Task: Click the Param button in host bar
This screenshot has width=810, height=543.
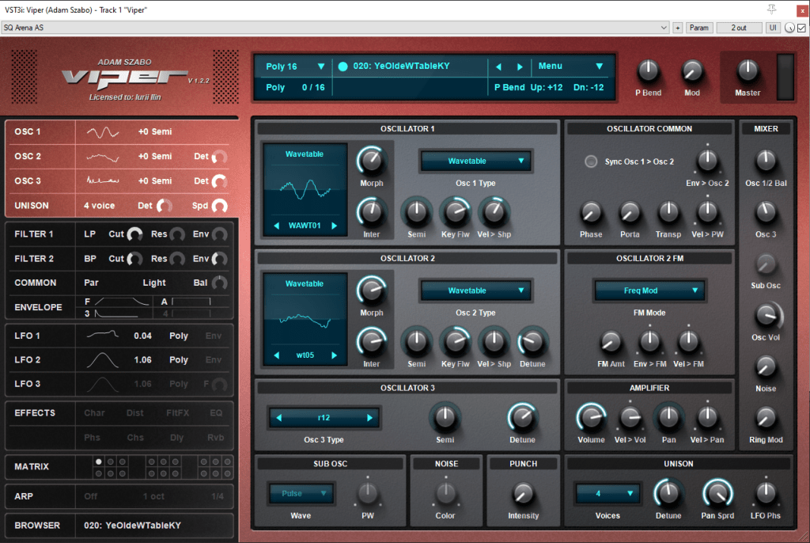Action: pyautogui.click(x=699, y=28)
